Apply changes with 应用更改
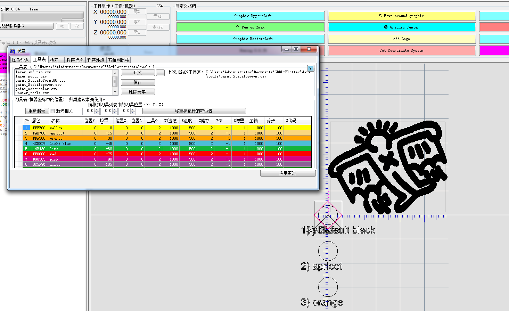Screen dimensions: 509x311 pos(288,173)
